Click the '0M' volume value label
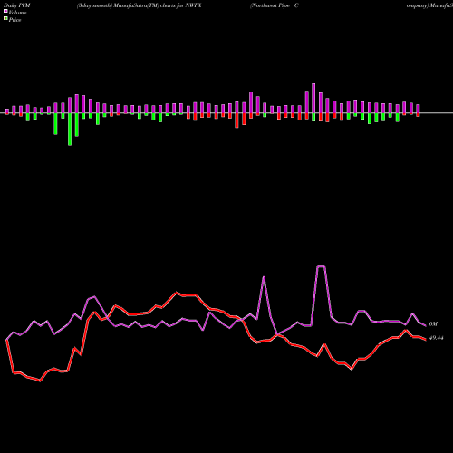This screenshot has height=453, width=453. (433, 324)
